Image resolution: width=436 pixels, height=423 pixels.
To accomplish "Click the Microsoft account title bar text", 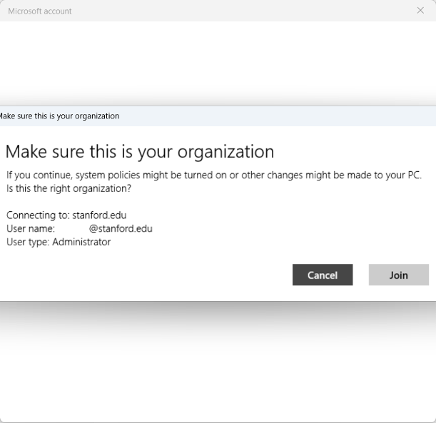I will (x=40, y=11).
